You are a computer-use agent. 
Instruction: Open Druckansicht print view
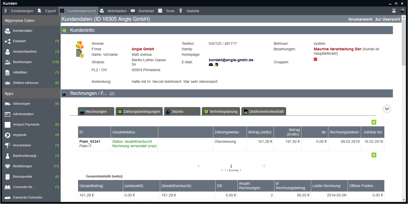click(x=360, y=19)
